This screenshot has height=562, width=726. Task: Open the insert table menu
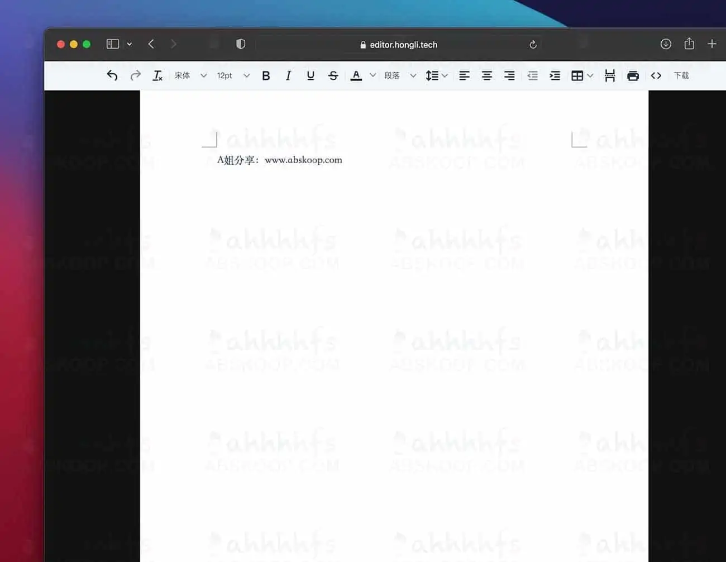tap(581, 75)
